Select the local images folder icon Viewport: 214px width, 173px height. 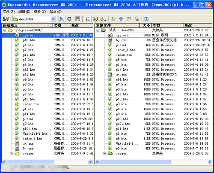point(110,153)
